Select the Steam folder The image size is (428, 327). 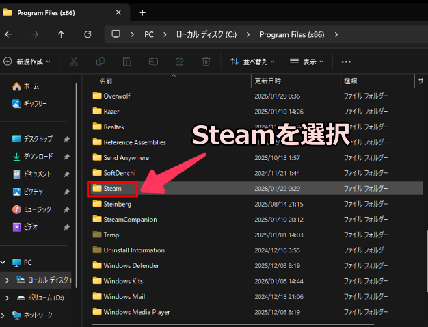point(112,188)
